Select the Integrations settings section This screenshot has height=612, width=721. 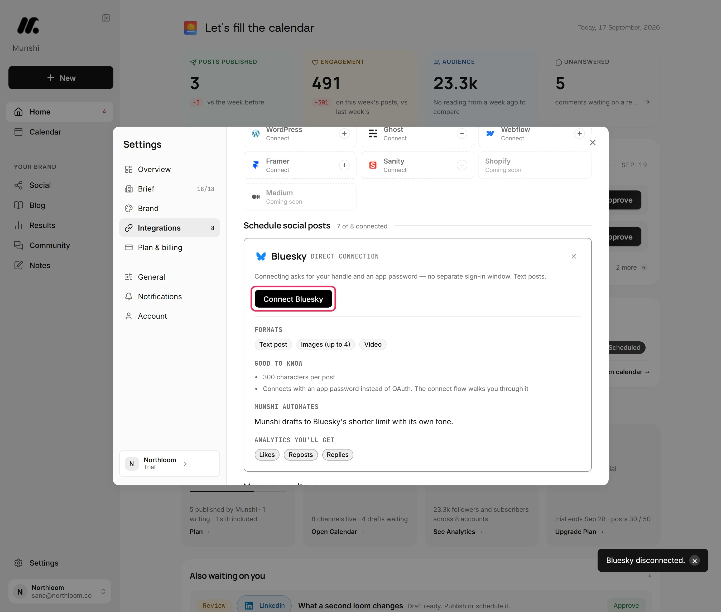[x=170, y=228]
